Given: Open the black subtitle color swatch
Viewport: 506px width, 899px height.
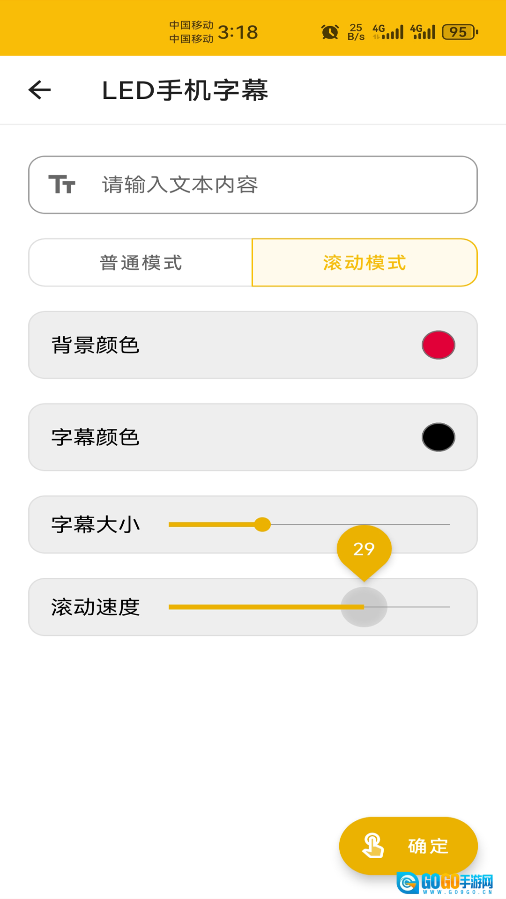Looking at the screenshot, I should pos(438,437).
